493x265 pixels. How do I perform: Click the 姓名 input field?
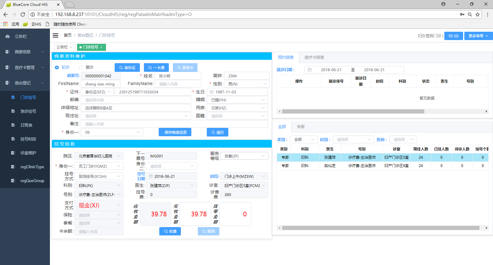coord(178,76)
